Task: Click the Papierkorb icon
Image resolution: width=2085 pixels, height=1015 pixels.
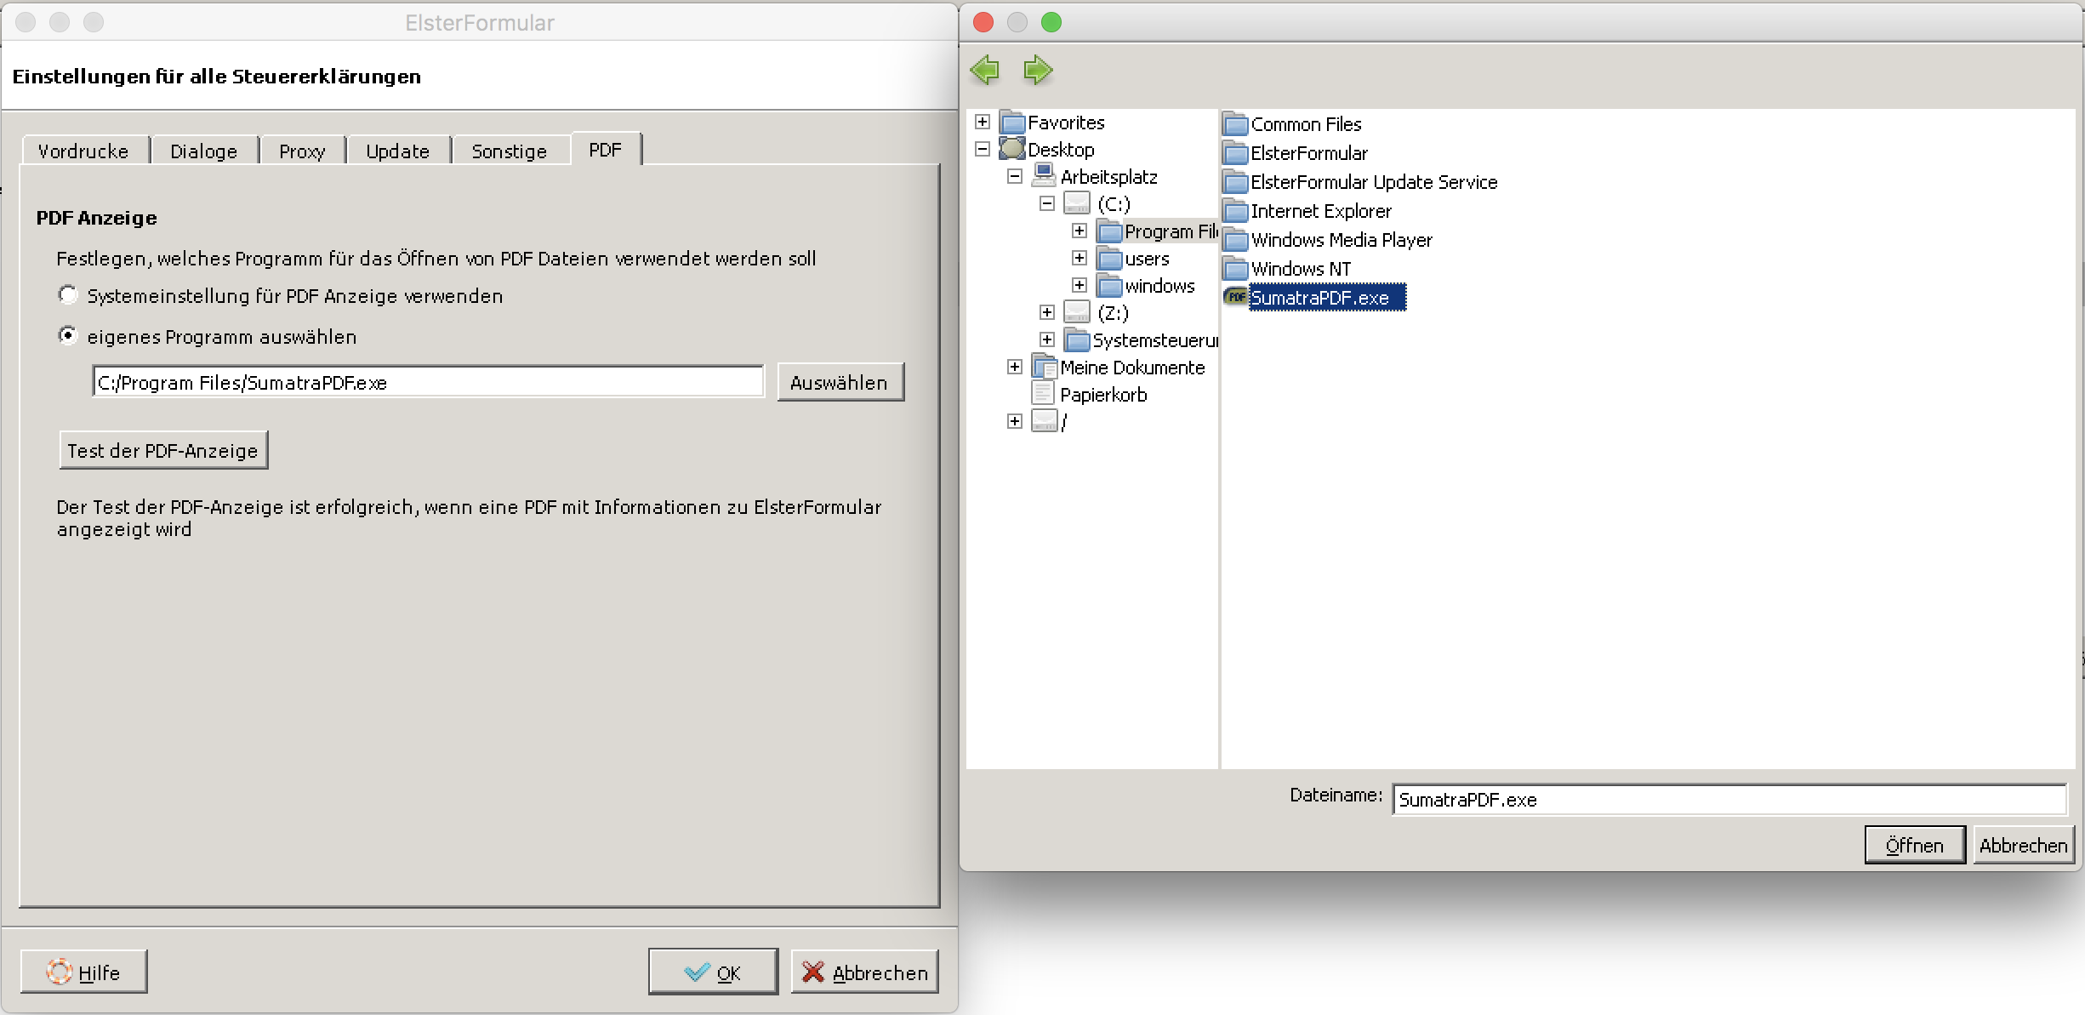Action: point(1044,394)
